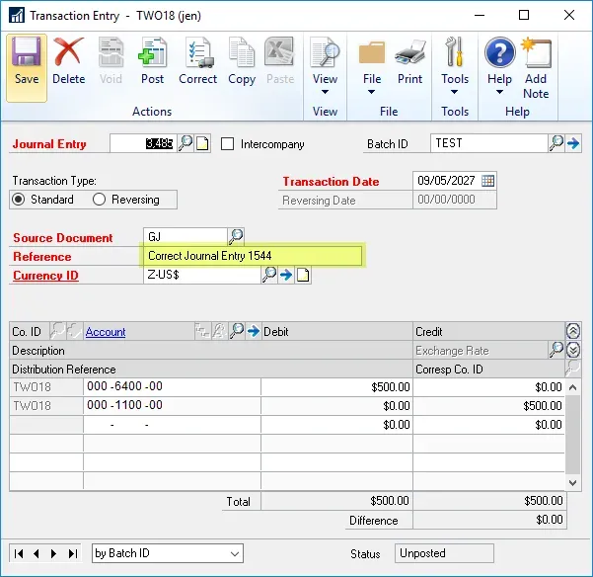Click the Save icon in the ribbon
Image resolution: width=593 pixels, height=577 pixels.
point(27,61)
